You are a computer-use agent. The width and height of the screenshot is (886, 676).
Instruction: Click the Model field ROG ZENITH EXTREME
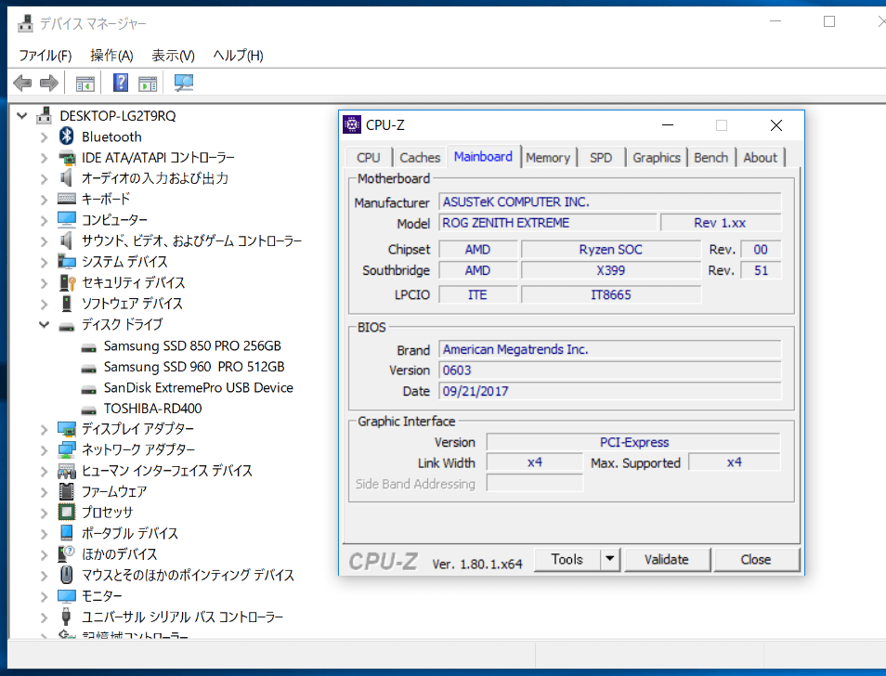click(x=548, y=223)
